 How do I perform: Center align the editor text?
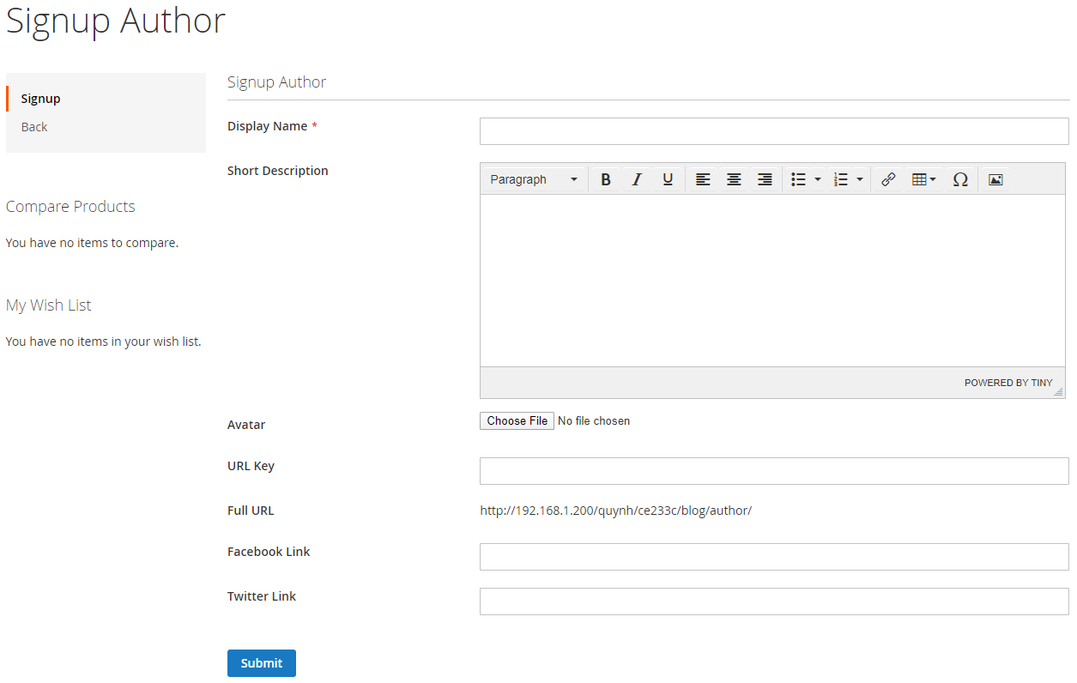point(734,179)
